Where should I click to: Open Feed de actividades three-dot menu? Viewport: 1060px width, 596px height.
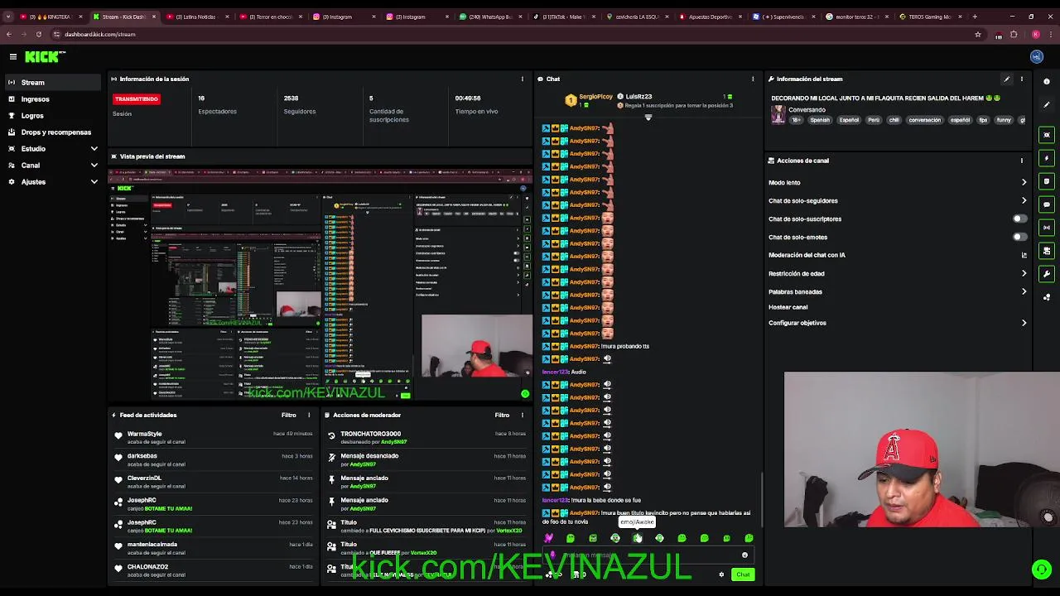pyautogui.click(x=309, y=415)
